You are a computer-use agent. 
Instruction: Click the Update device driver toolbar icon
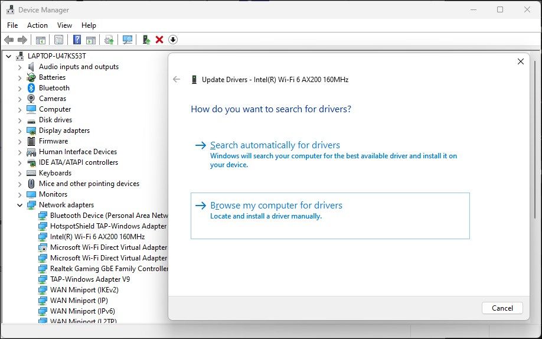tap(146, 40)
